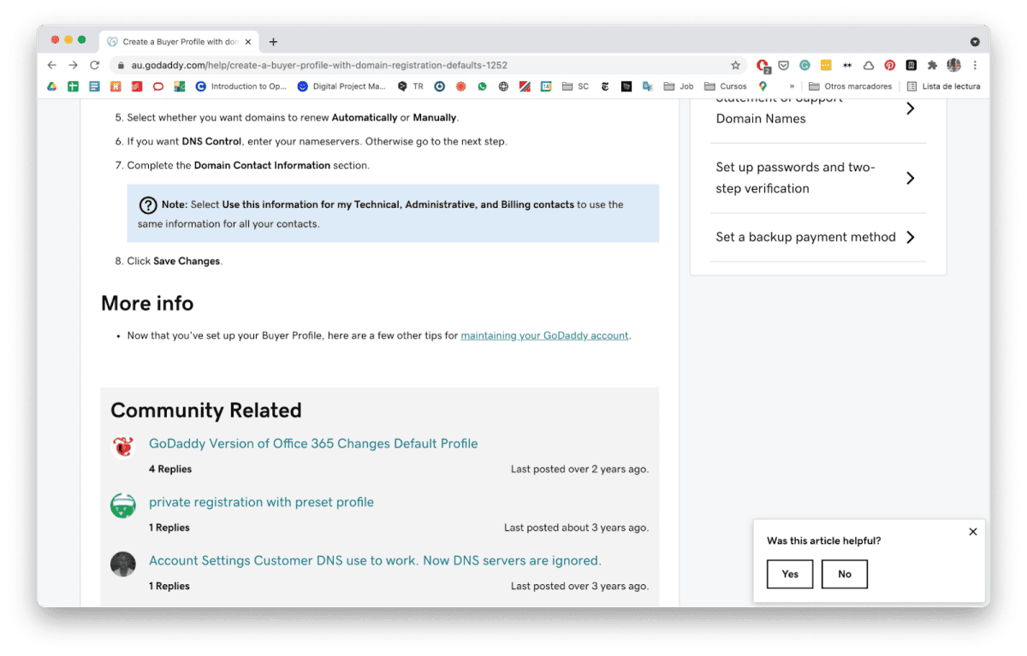This screenshot has height=656, width=1027.
Task: Dismiss the 'Was this article helpful?' popup
Action: [x=972, y=532]
